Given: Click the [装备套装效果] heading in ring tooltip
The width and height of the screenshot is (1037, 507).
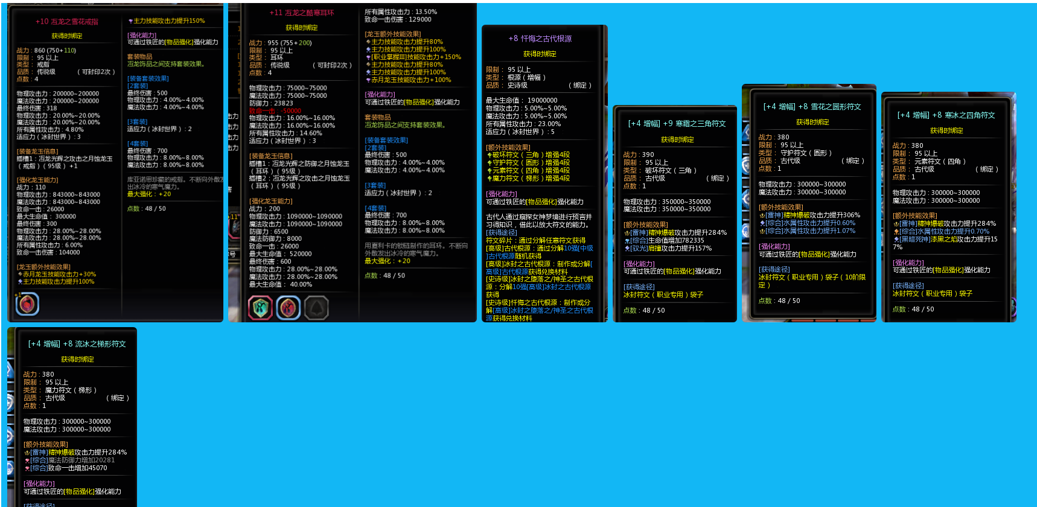Looking at the screenshot, I should coord(148,78).
